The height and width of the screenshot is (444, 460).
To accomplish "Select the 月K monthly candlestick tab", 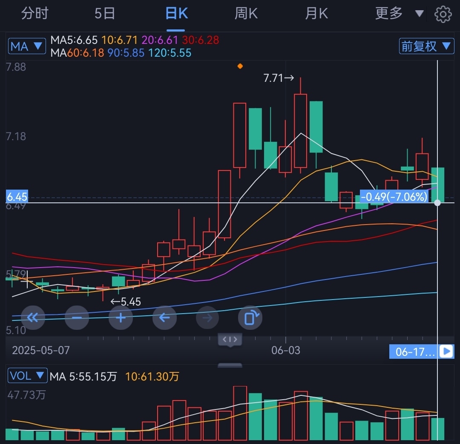I will coord(316,14).
